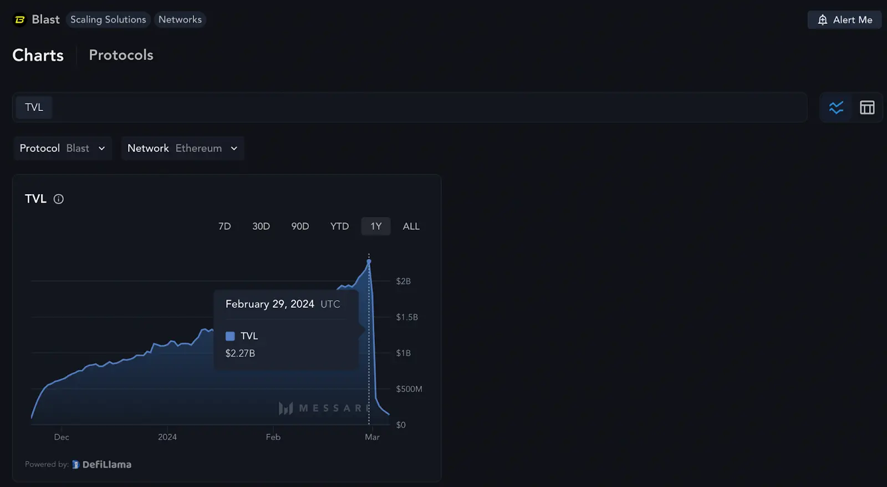This screenshot has width=887, height=487.
Task: Click the Networks tag
Action: click(180, 19)
